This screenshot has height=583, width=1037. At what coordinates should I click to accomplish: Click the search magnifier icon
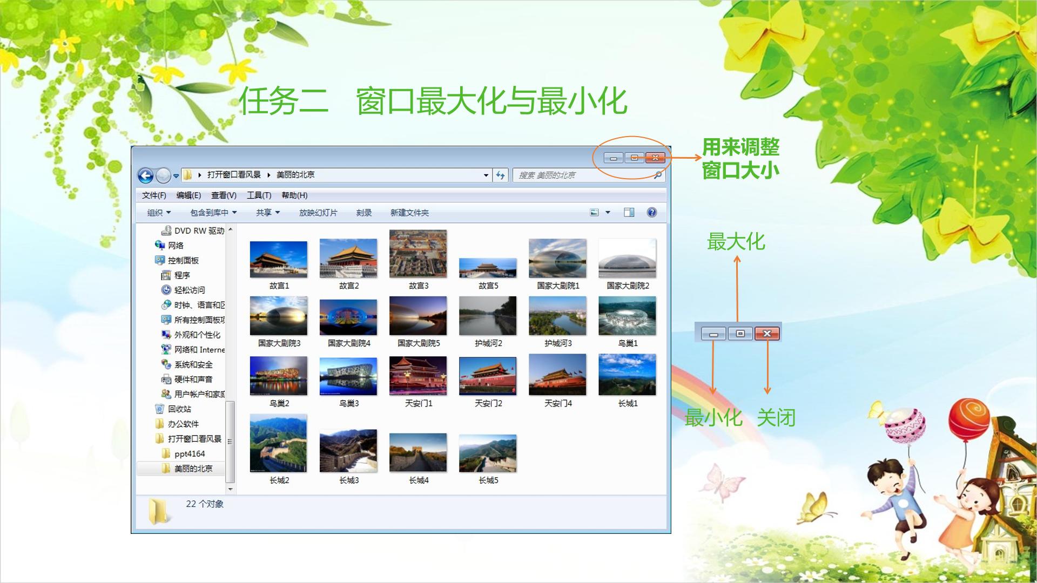[x=657, y=175]
